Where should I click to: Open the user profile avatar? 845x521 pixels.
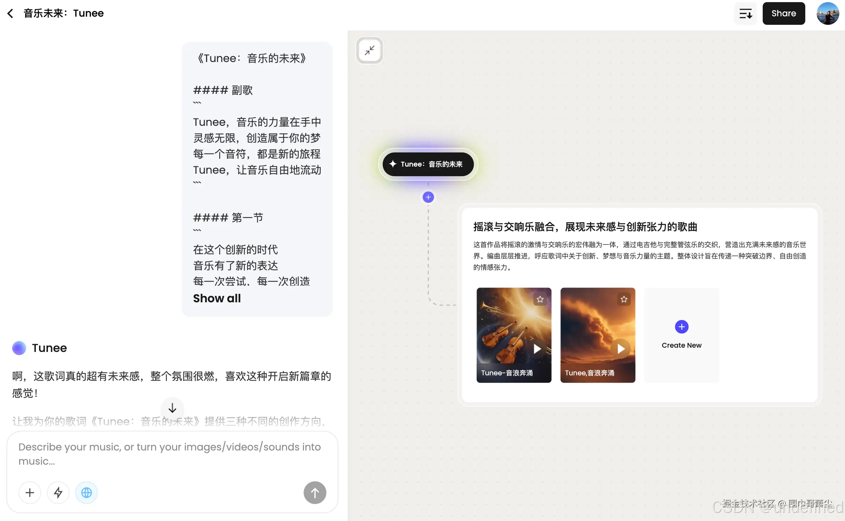(828, 13)
